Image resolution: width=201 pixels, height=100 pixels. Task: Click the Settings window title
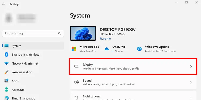pos(14,4)
